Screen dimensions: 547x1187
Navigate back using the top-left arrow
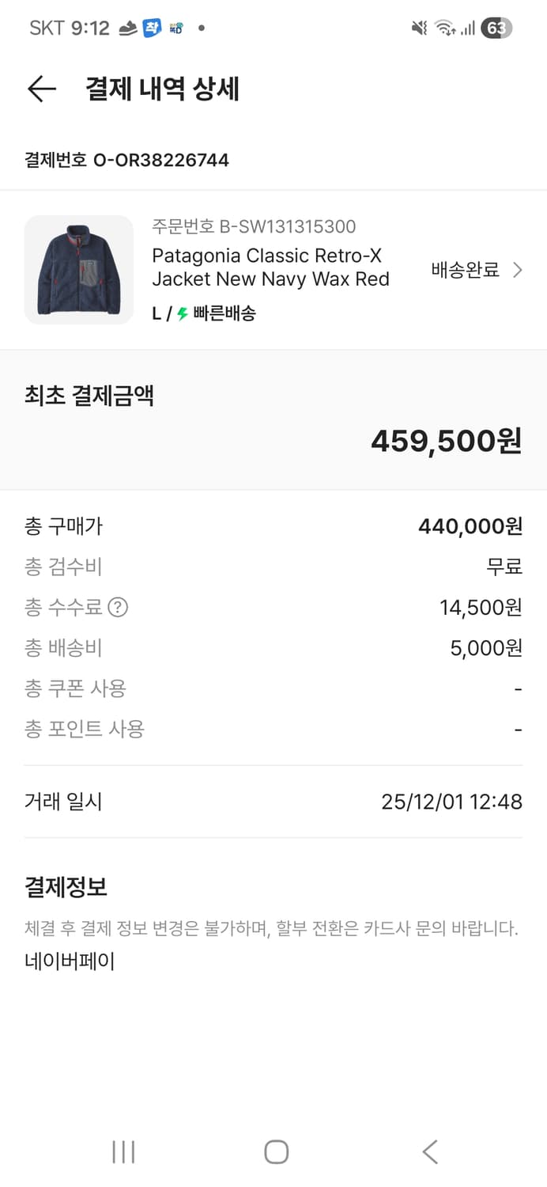coord(41,89)
